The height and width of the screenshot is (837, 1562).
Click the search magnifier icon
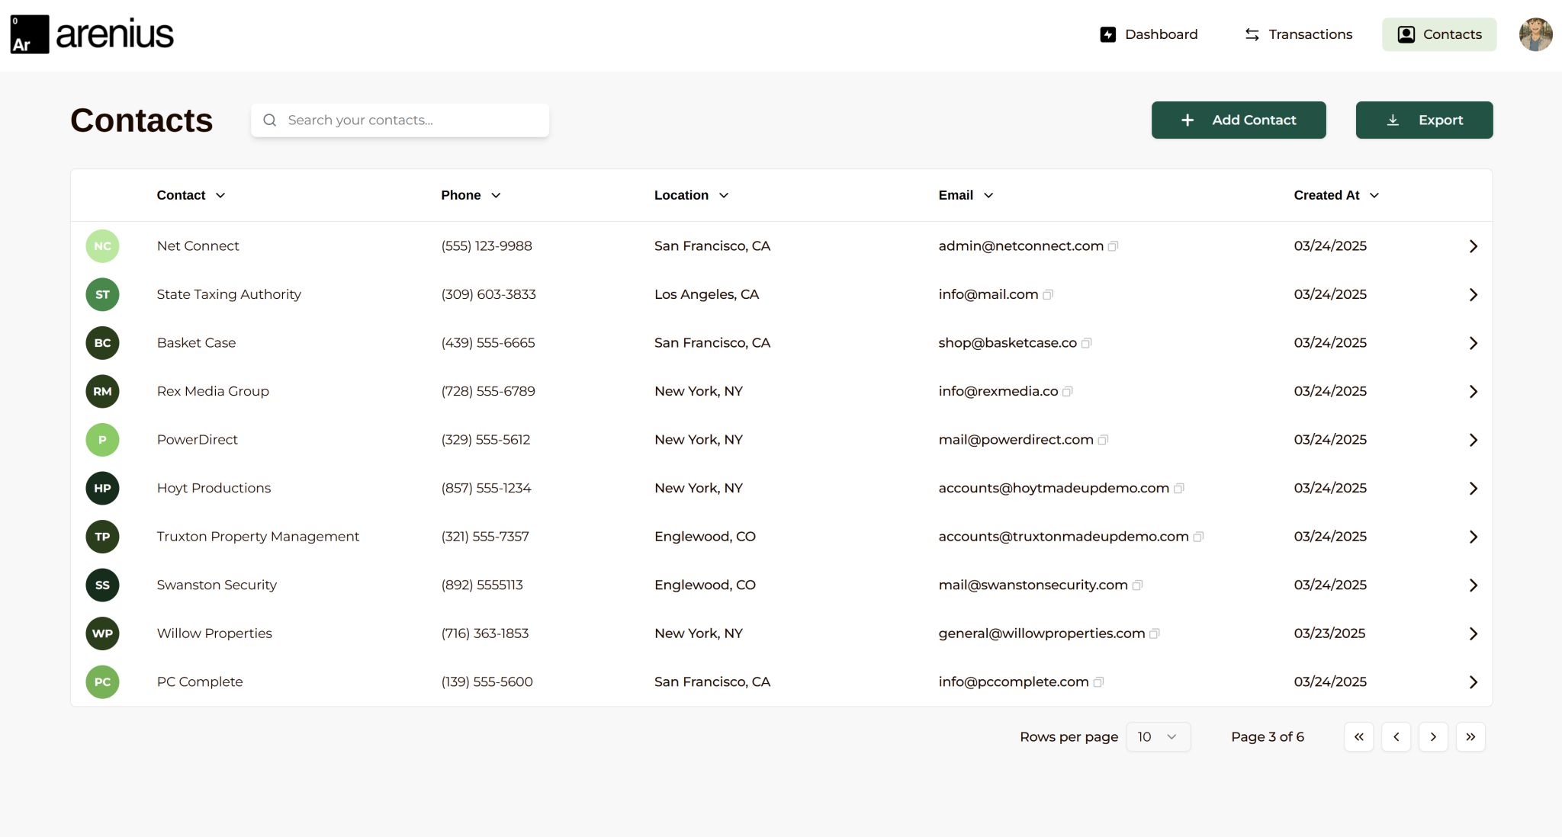coord(270,120)
